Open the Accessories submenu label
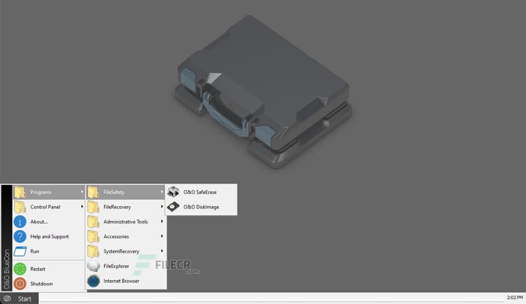This screenshot has width=526, height=304. click(116, 236)
